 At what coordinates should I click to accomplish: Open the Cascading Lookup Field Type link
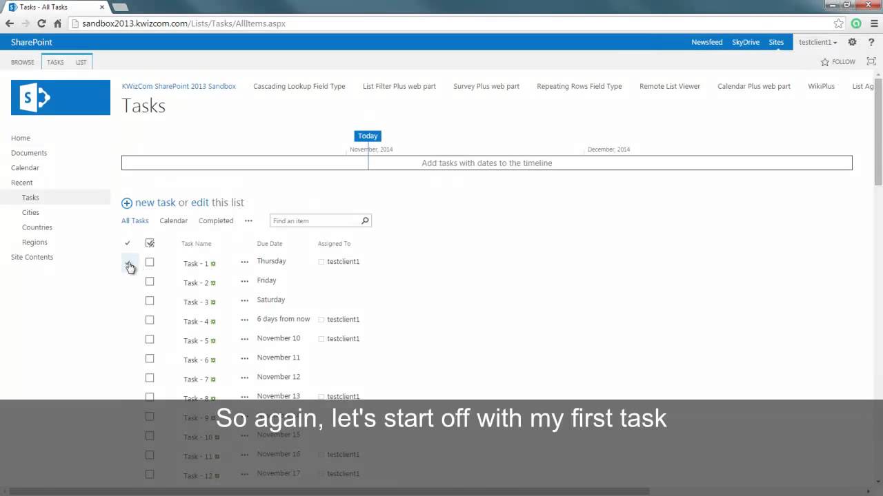pyautogui.click(x=299, y=86)
